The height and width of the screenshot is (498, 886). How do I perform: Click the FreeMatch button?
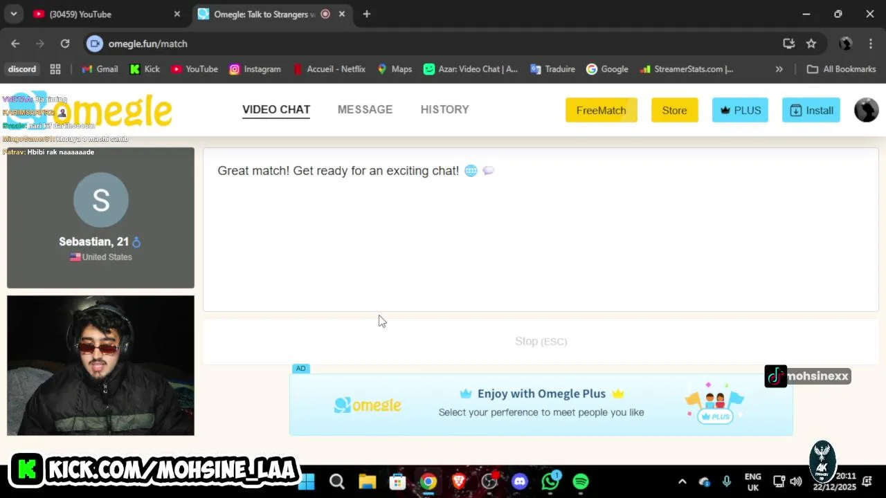pos(601,110)
